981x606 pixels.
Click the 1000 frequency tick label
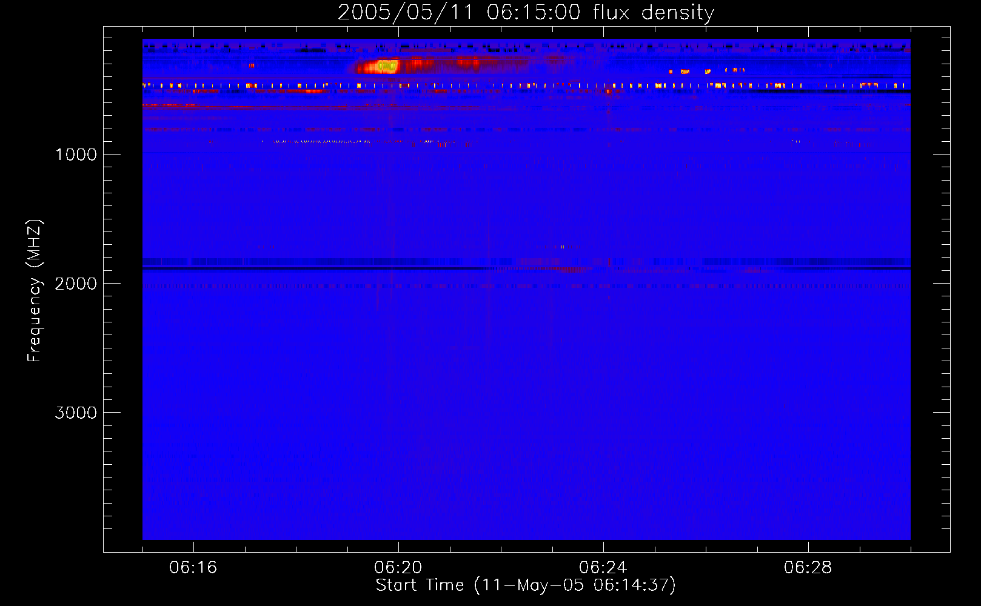pyautogui.click(x=76, y=155)
